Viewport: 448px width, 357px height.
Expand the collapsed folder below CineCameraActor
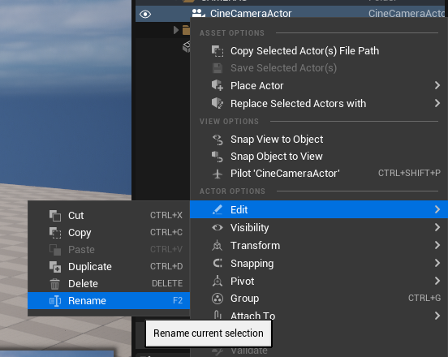pyautogui.click(x=176, y=30)
